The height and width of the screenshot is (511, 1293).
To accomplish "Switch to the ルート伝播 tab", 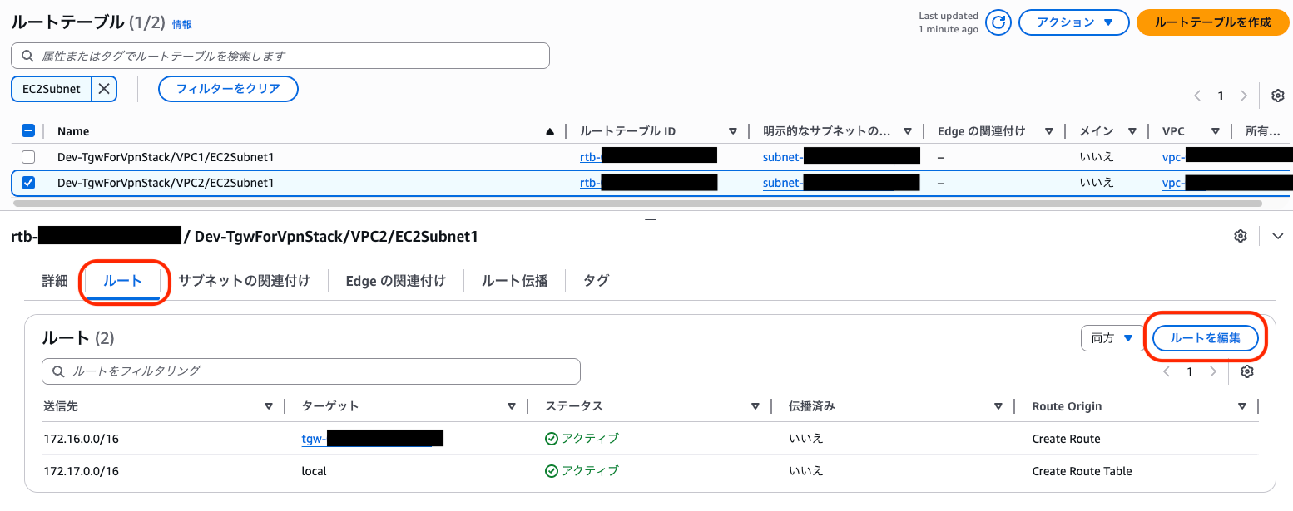I will [x=515, y=281].
